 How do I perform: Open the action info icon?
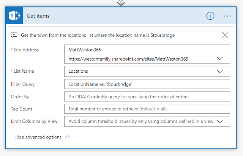coord(210,16)
